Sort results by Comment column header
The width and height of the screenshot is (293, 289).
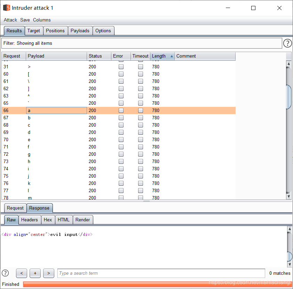point(205,56)
